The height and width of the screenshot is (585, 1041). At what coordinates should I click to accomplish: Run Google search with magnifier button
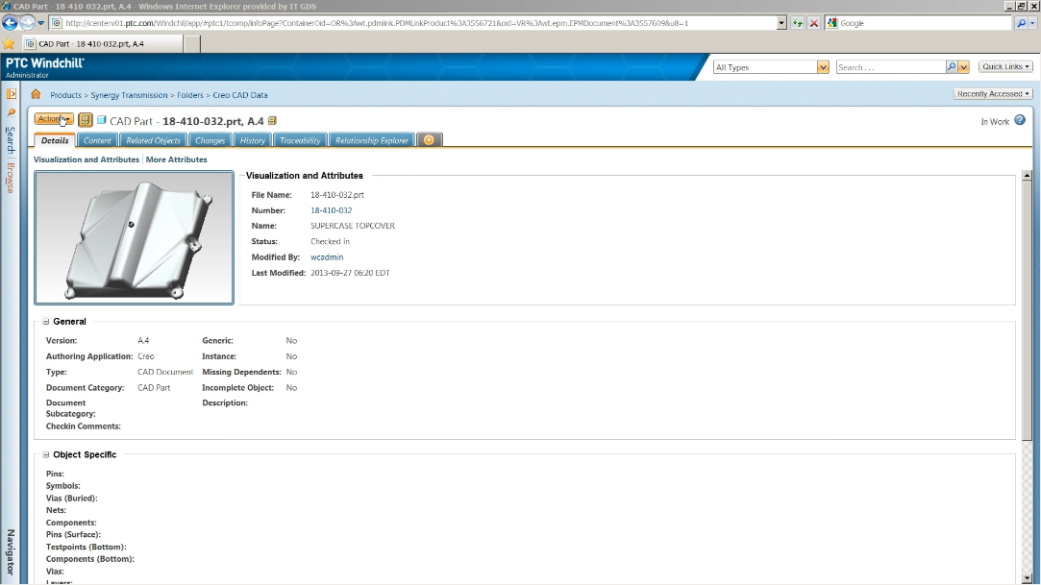1021,22
